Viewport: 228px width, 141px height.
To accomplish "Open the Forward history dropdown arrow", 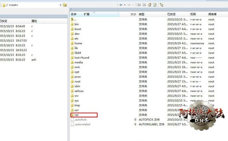I will coord(133,5).
